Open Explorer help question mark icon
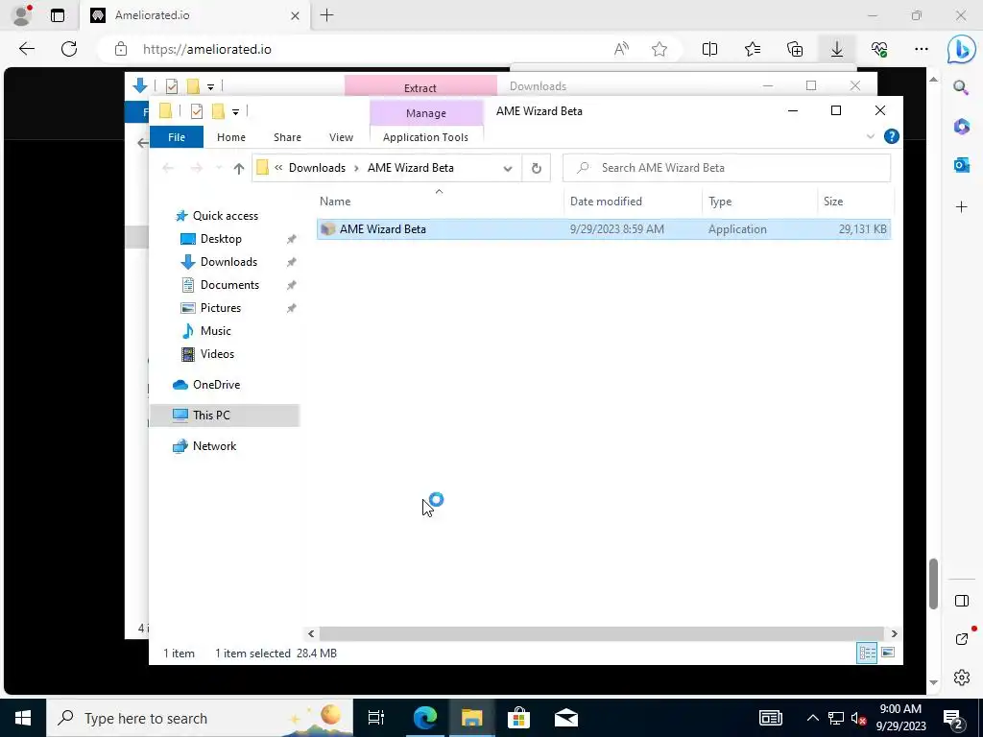The image size is (983, 737). (x=891, y=136)
